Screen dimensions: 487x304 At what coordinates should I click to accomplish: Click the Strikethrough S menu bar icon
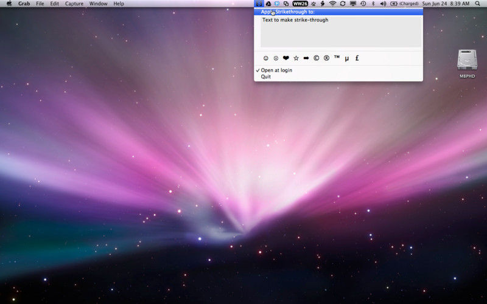pos(259,4)
